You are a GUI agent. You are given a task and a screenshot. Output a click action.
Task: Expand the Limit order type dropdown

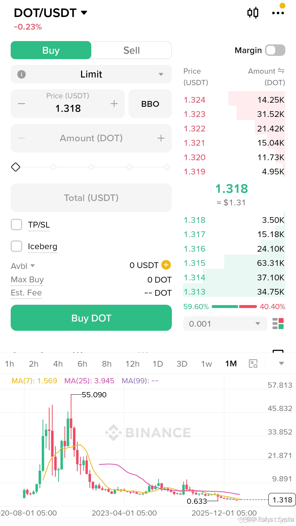pos(91,74)
